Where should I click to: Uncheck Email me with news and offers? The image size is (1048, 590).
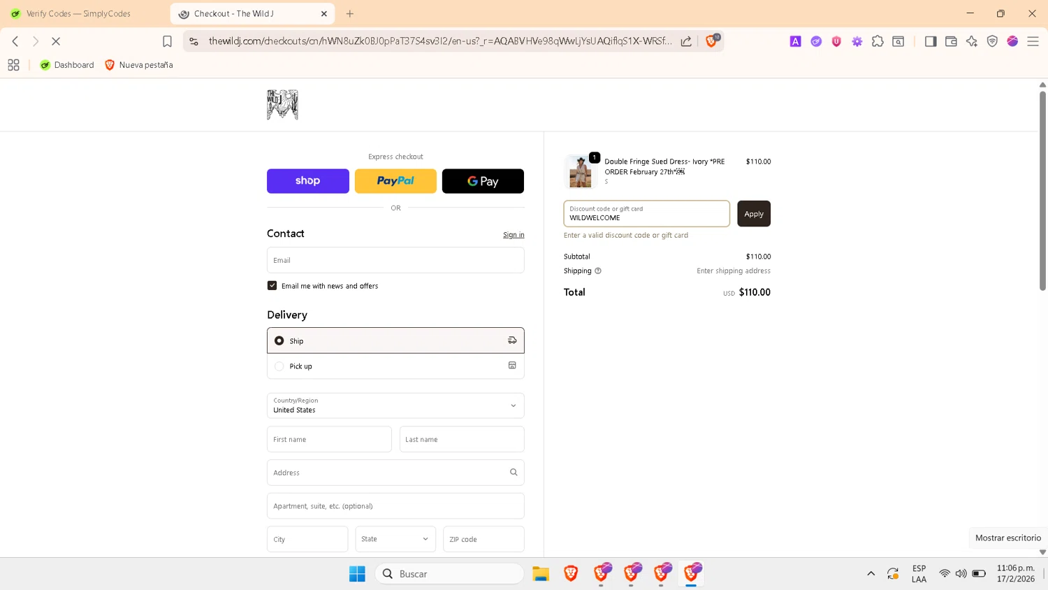coord(272,285)
